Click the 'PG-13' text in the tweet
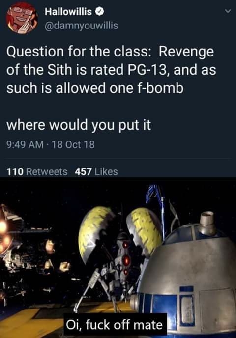The height and width of the screenshot is (338, 236). pos(146,70)
